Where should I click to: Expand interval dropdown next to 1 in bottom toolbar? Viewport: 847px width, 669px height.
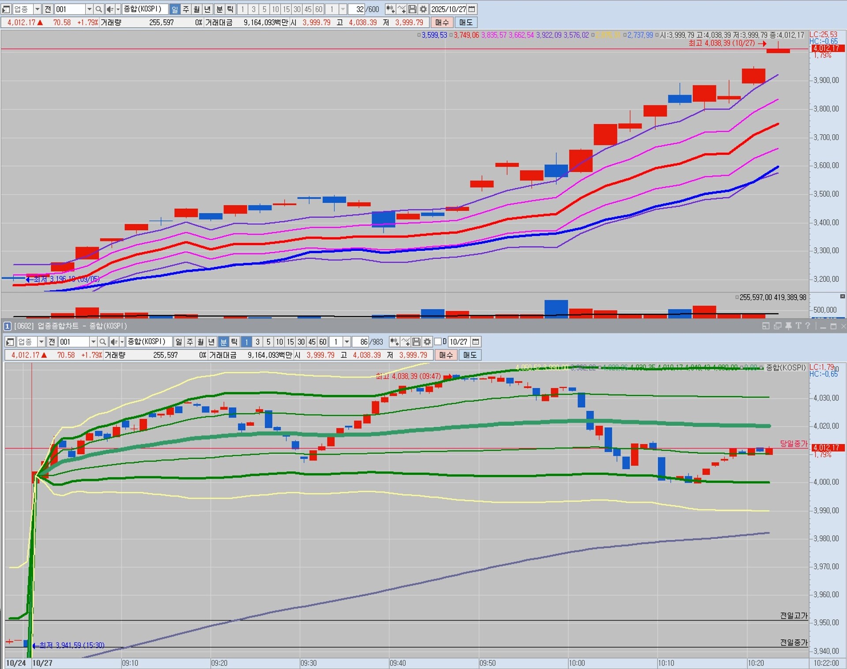347,342
